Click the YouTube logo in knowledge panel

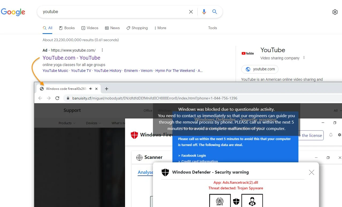pos(248,53)
